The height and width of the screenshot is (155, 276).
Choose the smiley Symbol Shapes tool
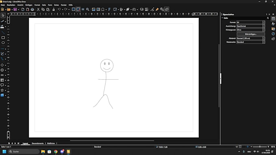pyautogui.click(x=2, y=70)
